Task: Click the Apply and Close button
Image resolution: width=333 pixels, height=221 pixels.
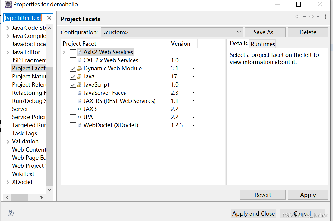Action: click(x=253, y=213)
